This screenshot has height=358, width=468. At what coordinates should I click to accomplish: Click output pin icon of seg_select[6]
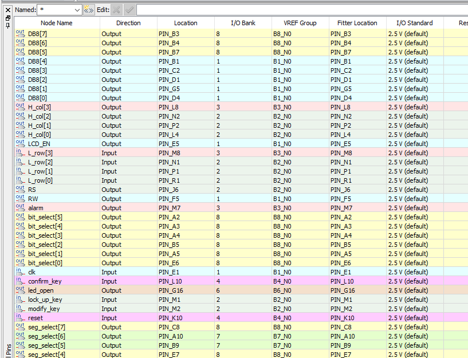coord(20,336)
